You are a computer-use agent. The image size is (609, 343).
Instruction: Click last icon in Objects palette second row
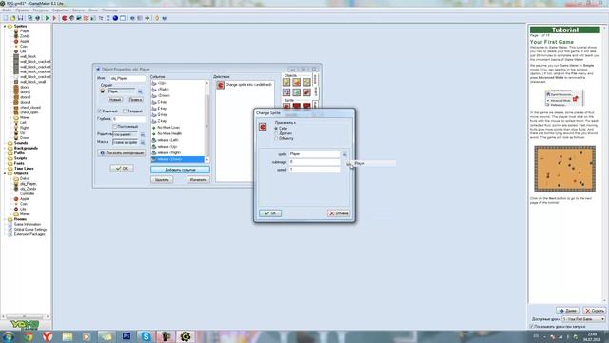[x=306, y=92]
